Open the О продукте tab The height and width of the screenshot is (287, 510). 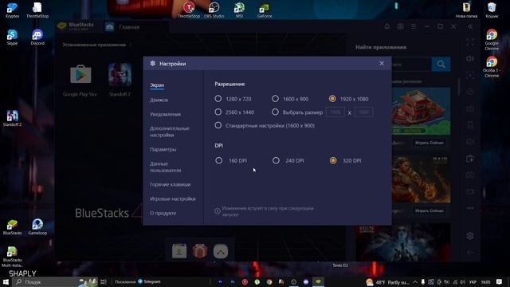[x=163, y=213]
